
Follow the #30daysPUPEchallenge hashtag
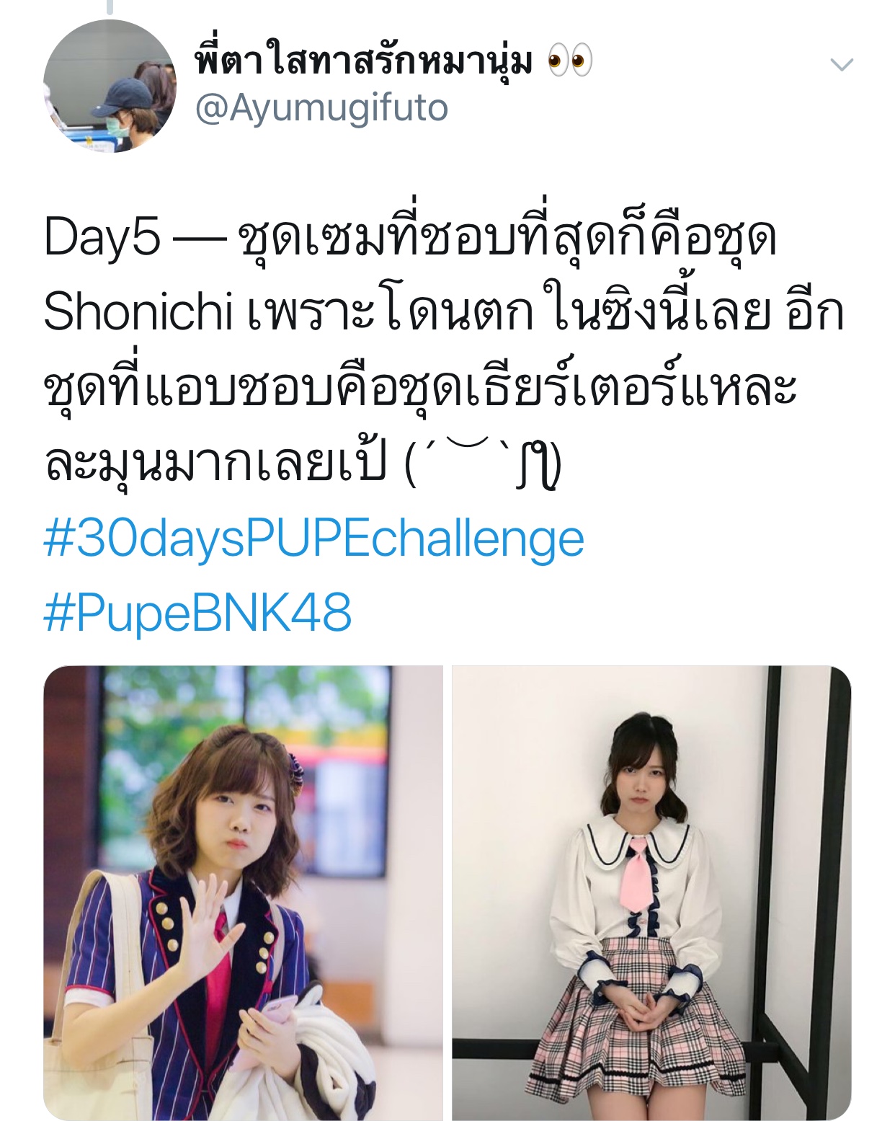point(314,540)
